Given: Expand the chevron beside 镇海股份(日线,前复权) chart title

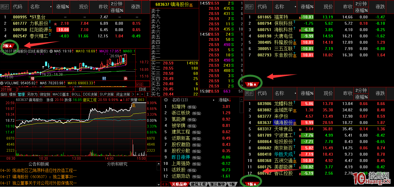Looking at the screenshot, I should (x=51, y=51).
